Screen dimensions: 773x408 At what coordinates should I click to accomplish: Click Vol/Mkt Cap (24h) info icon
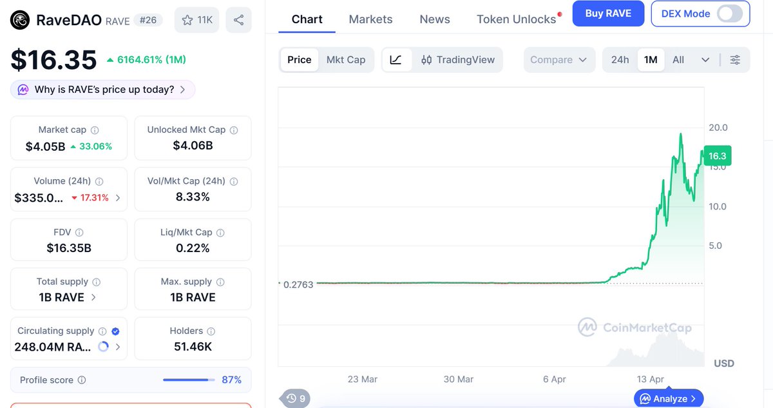click(x=234, y=182)
